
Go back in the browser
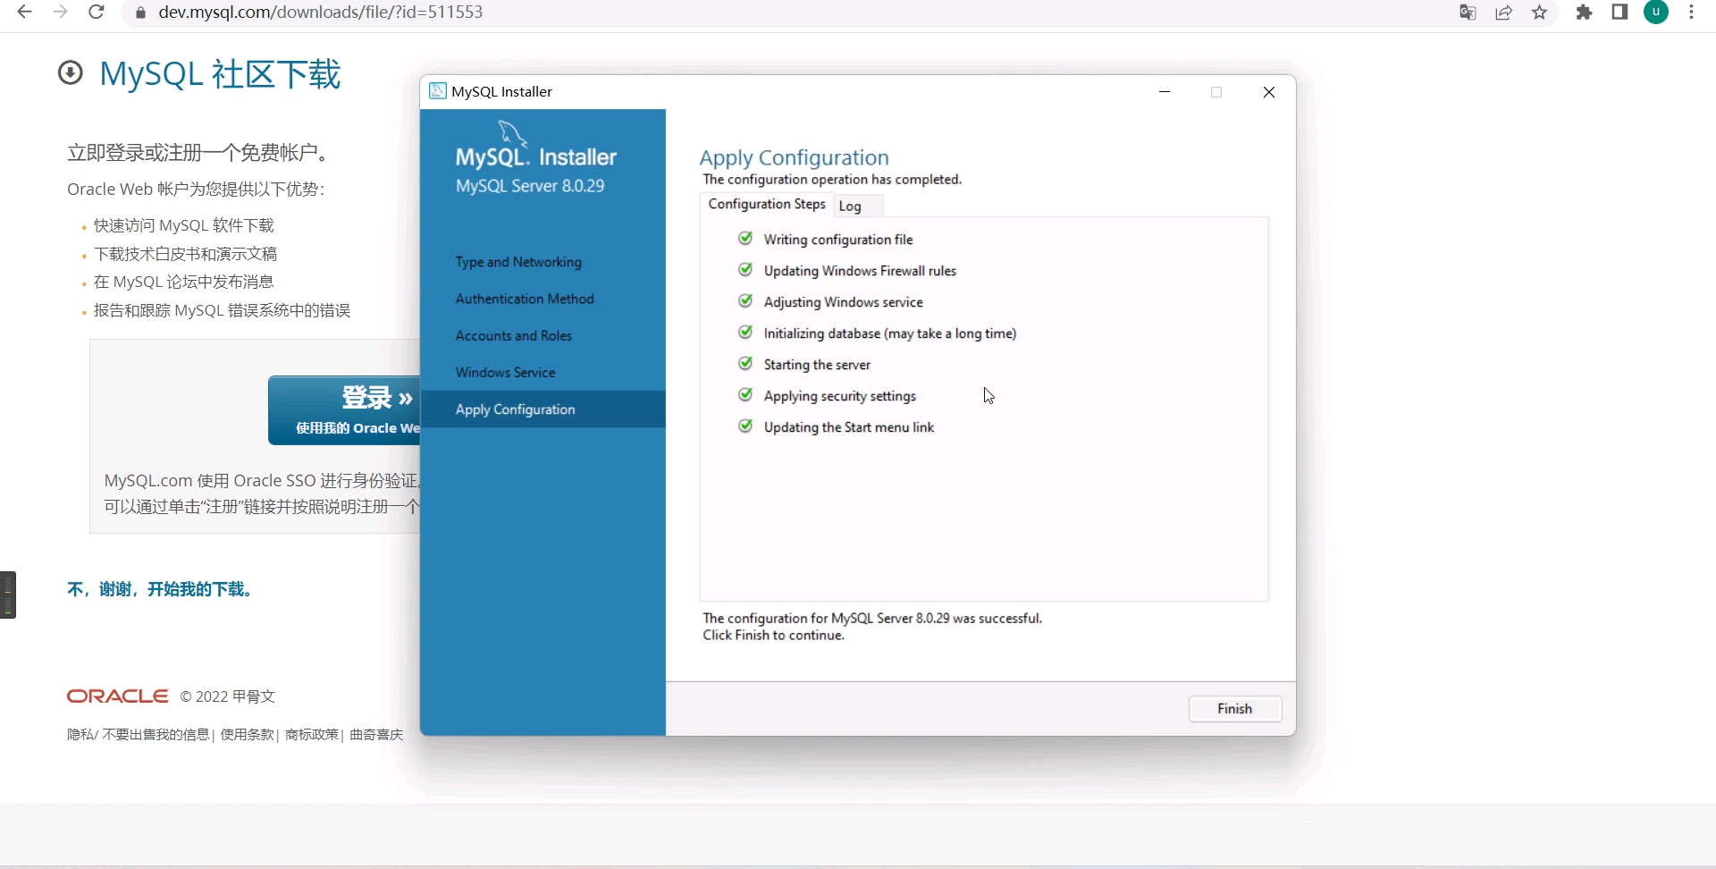pos(25,13)
